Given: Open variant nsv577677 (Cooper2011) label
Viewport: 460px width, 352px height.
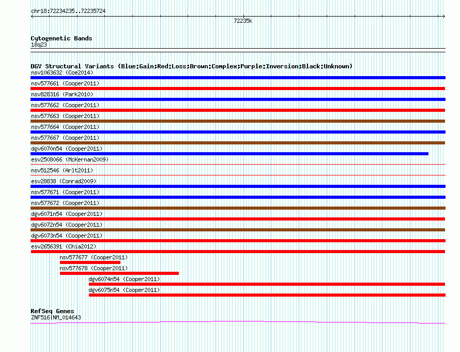Looking at the screenshot, I should [x=94, y=257].
